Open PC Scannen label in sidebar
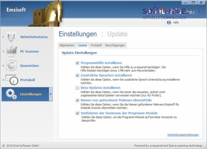Viewport: 207px width, 149px height. point(29,51)
